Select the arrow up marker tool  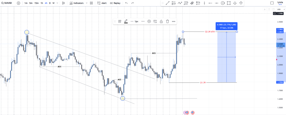[235, 3]
